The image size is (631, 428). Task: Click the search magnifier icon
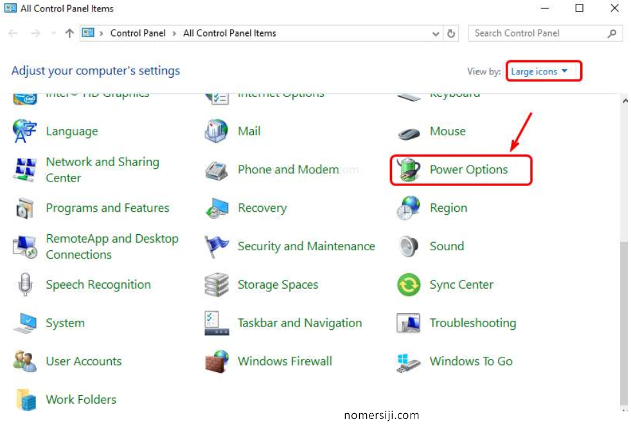point(612,33)
